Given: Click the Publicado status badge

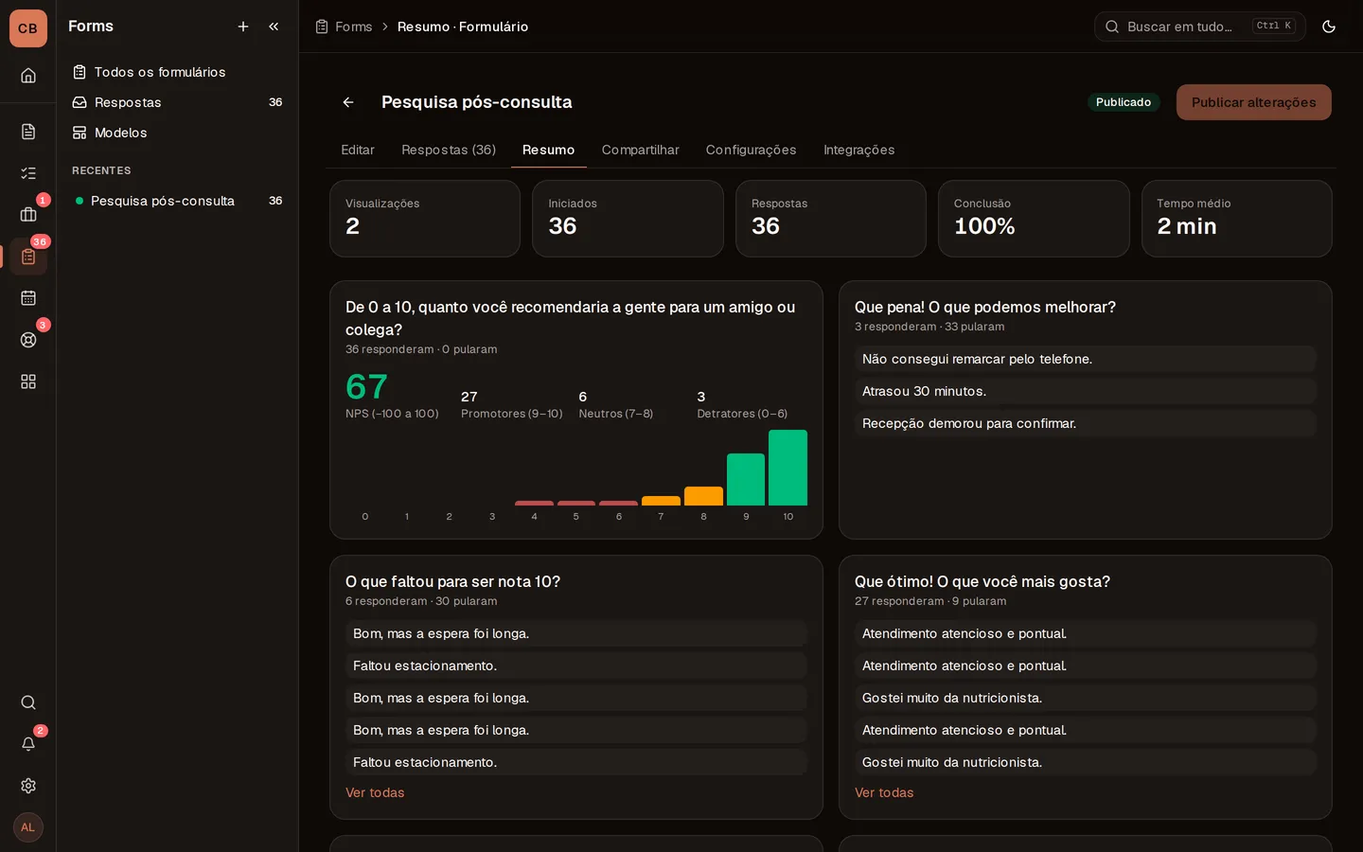Looking at the screenshot, I should (x=1124, y=102).
